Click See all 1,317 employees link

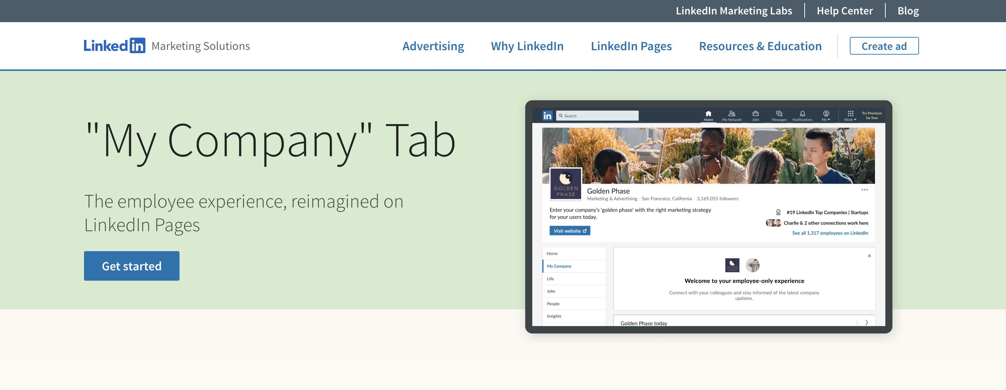coord(830,233)
